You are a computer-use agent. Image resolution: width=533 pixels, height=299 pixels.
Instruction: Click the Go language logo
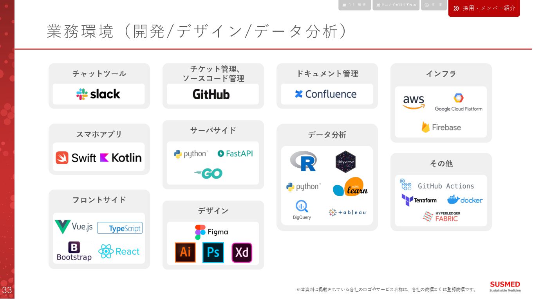[208, 174]
